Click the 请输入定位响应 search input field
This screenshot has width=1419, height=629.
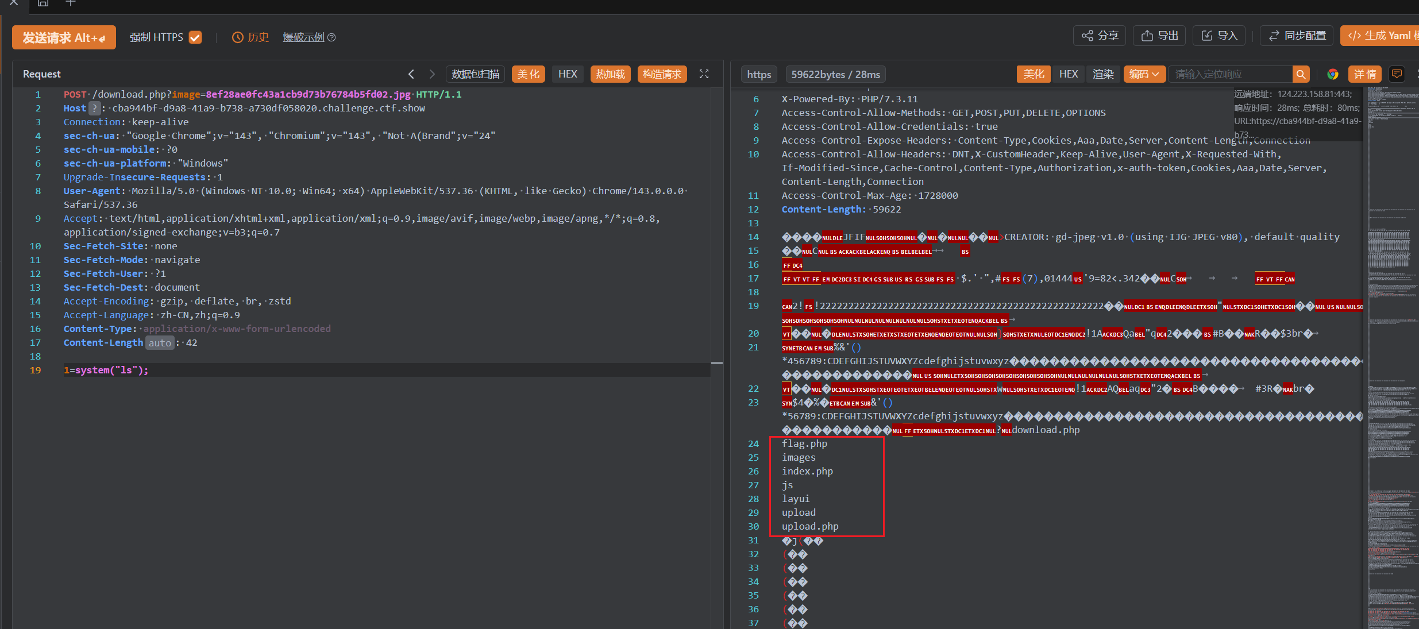[x=1229, y=74]
